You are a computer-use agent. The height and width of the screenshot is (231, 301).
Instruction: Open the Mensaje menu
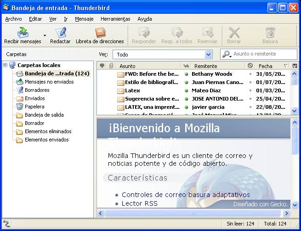tap(84, 19)
